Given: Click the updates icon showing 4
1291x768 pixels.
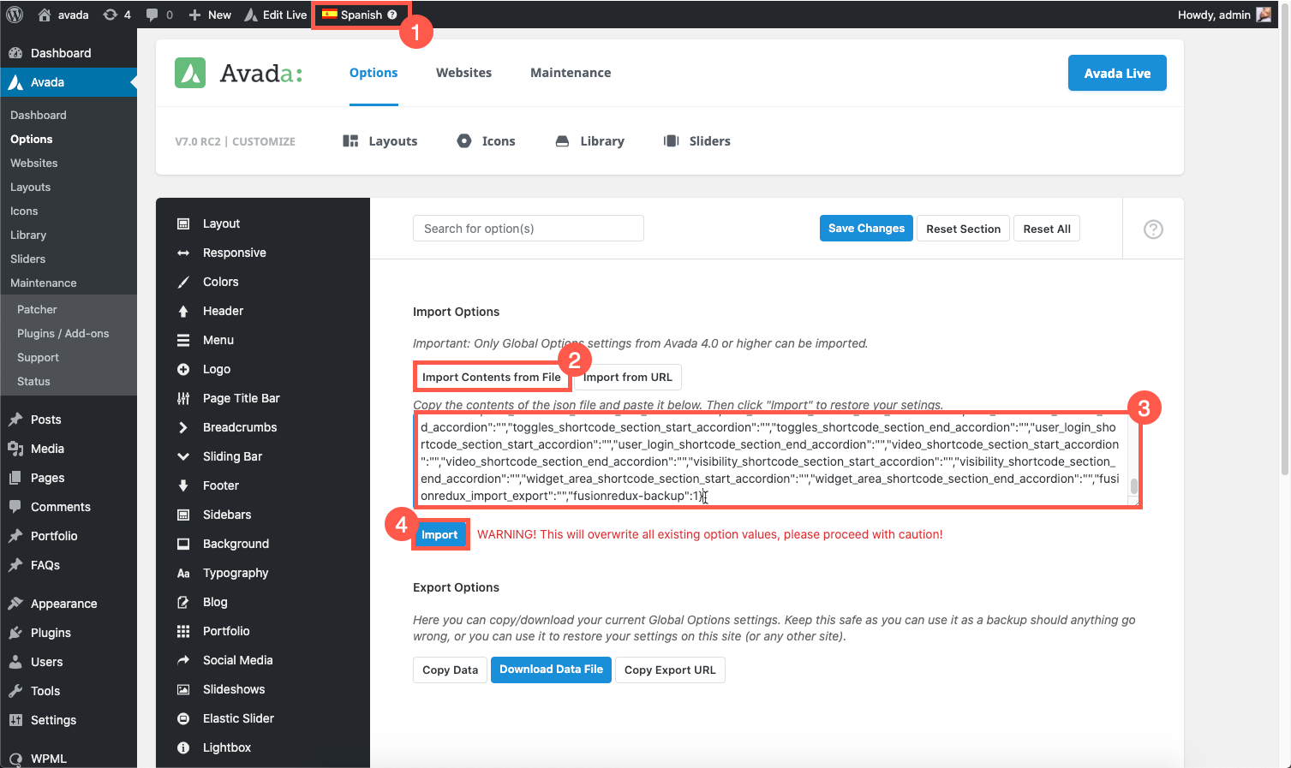Looking at the screenshot, I should coord(117,15).
